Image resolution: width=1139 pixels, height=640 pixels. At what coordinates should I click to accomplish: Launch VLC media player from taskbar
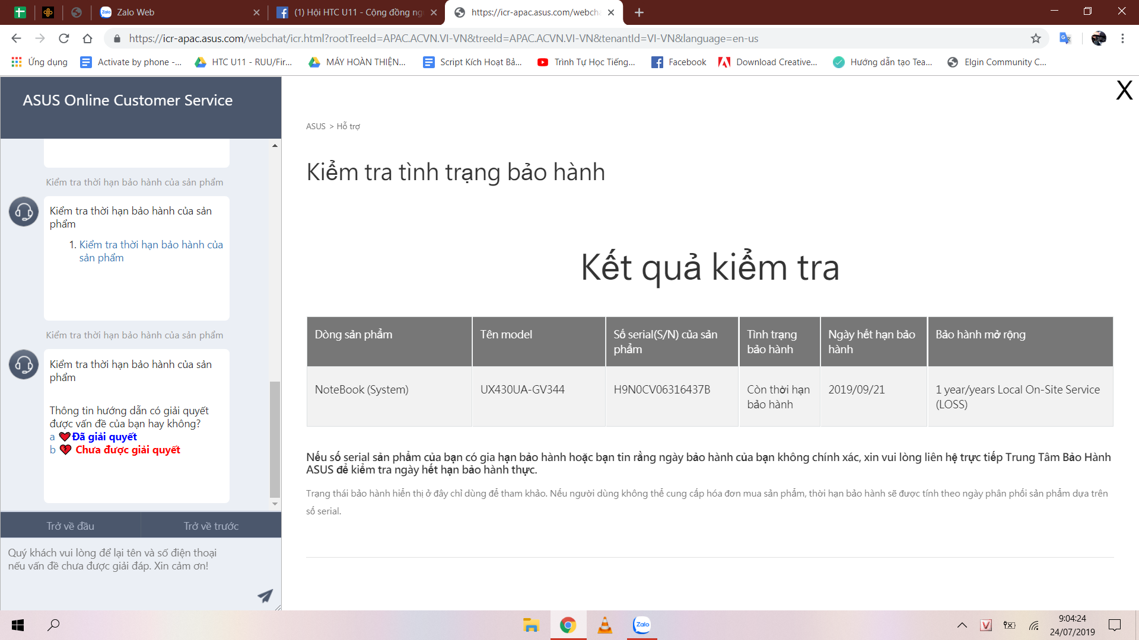pos(605,625)
